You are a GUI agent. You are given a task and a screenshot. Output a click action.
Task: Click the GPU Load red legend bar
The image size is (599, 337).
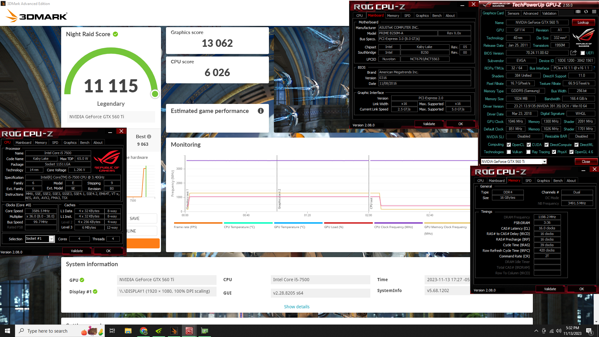pos(348,223)
